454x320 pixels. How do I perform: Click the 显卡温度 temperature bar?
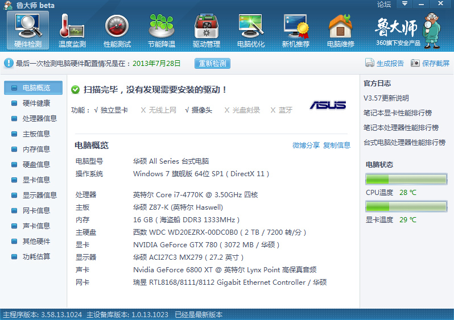click(x=406, y=206)
